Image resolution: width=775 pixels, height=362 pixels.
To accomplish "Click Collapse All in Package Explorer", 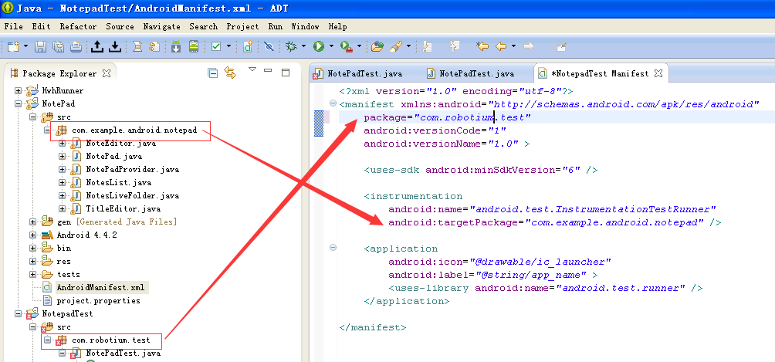I will tap(213, 73).
